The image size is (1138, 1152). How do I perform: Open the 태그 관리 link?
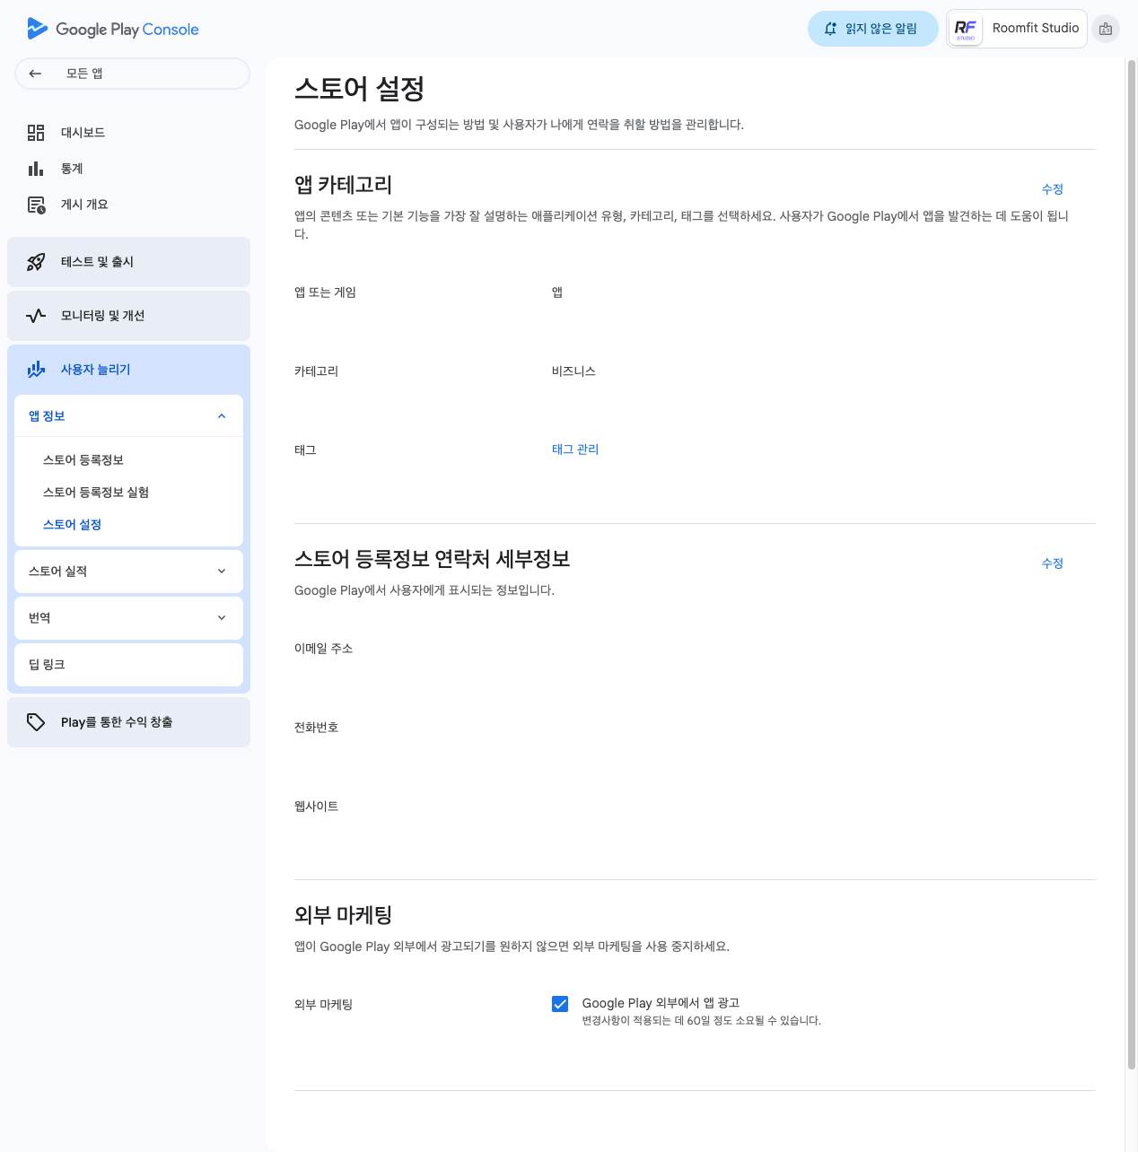coord(574,449)
